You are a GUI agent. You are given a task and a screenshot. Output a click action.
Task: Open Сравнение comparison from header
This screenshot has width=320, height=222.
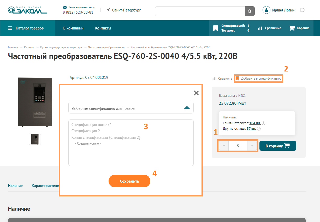(x=269, y=28)
